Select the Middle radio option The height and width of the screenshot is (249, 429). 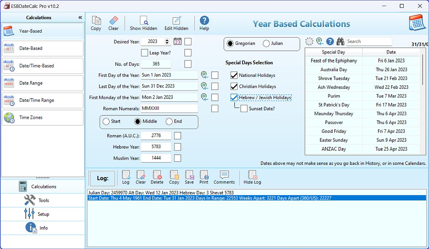[x=138, y=121]
